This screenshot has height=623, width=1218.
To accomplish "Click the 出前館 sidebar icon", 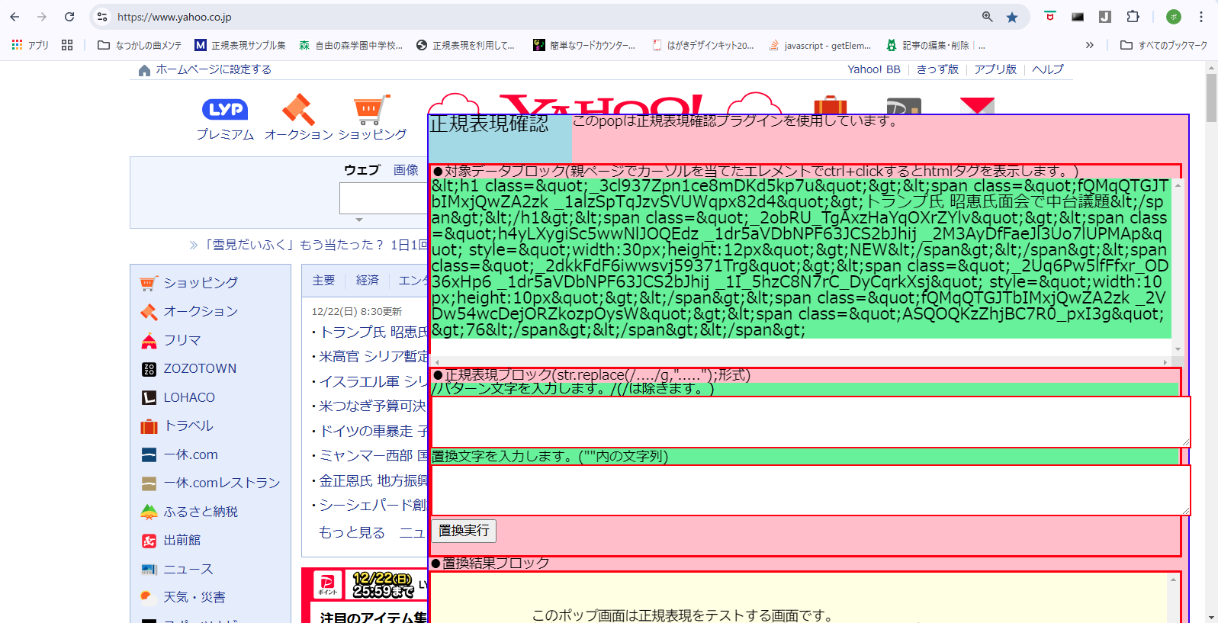I will (x=149, y=541).
